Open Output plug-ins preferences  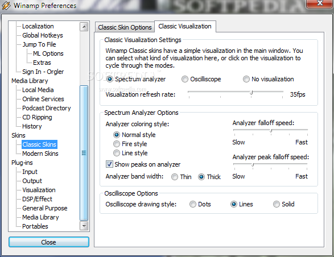[x=32, y=181]
